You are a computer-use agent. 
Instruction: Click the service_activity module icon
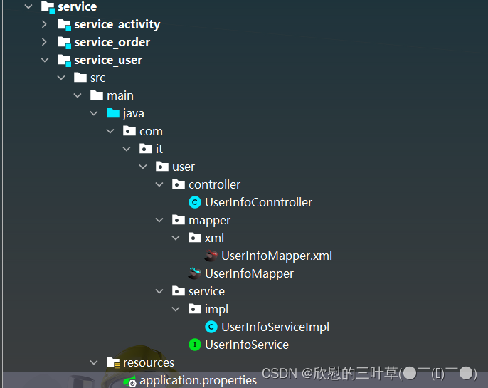point(65,25)
